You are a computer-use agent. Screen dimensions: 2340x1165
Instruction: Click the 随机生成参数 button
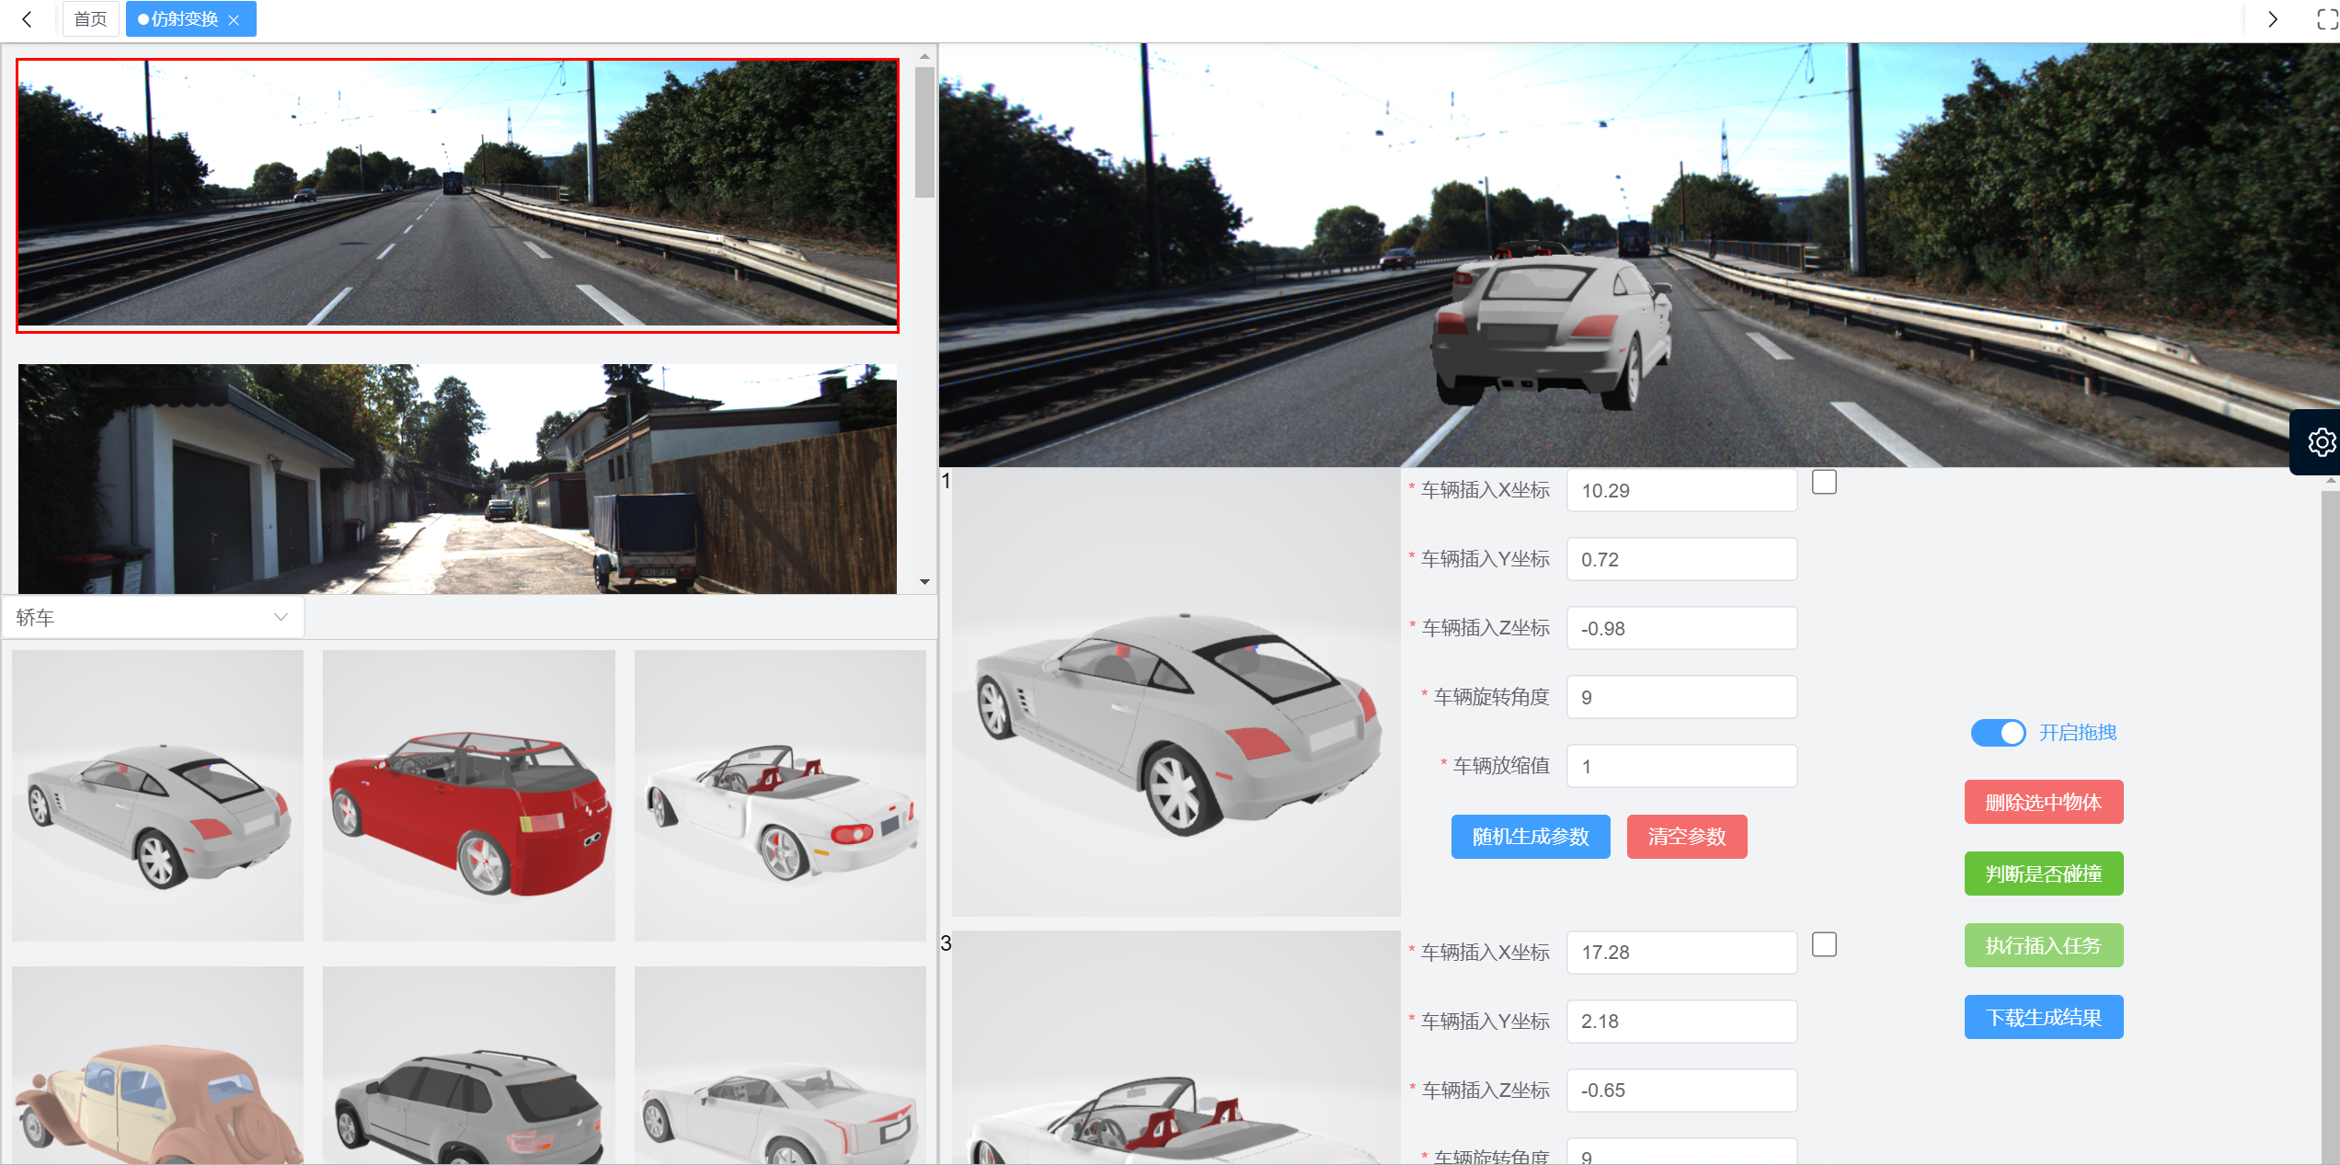pyautogui.click(x=1530, y=837)
